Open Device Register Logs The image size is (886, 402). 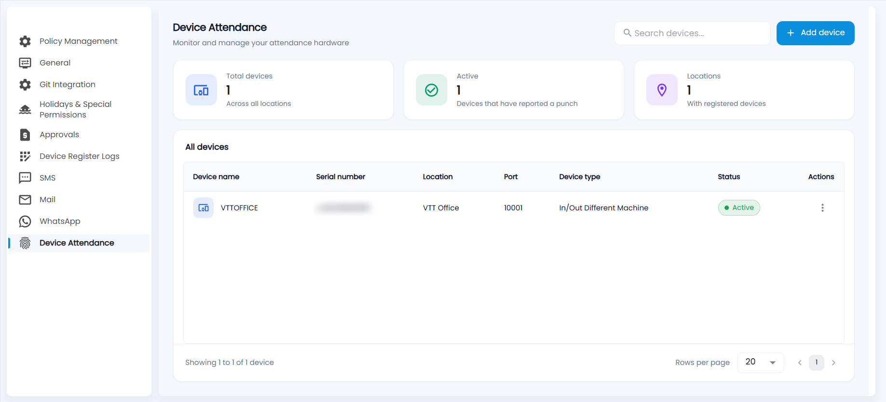pyautogui.click(x=80, y=156)
